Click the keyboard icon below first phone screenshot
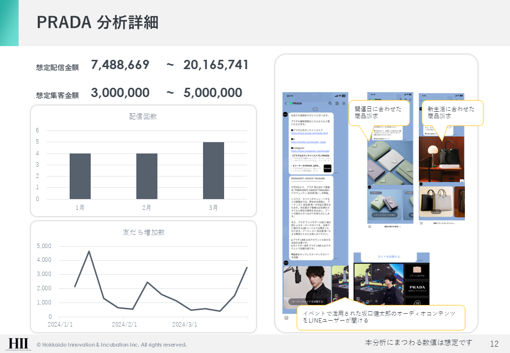 pyautogui.click(x=286, y=318)
